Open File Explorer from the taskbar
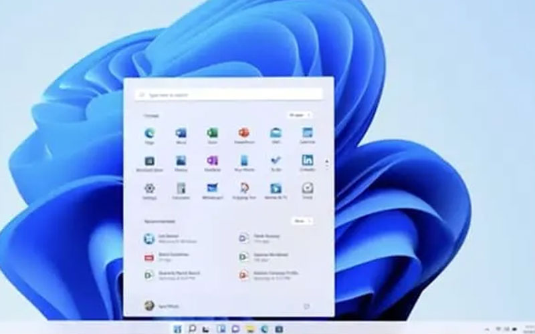The image size is (535, 334). click(x=250, y=329)
